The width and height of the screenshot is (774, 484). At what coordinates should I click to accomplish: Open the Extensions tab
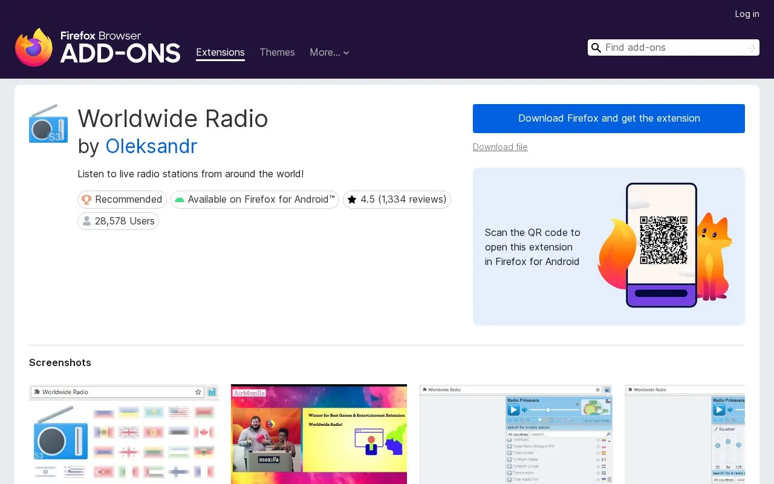(x=220, y=53)
